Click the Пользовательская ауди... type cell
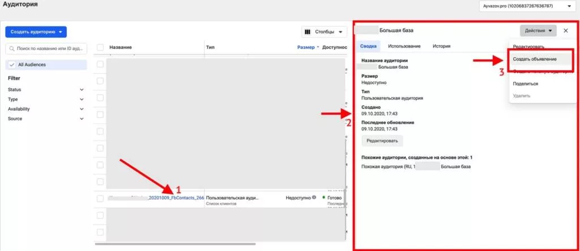Screen dimensions: 580x251 click(x=232, y=198)
